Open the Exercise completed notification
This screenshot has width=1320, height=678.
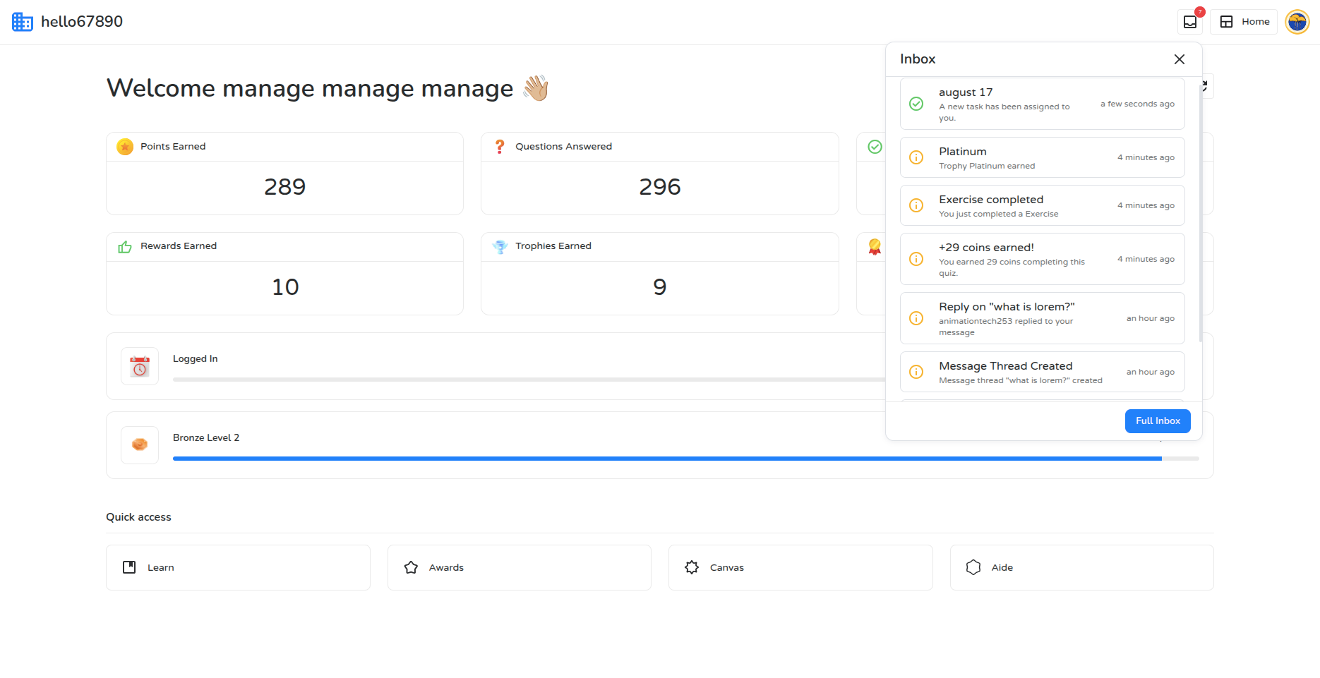coord(1042,205)
